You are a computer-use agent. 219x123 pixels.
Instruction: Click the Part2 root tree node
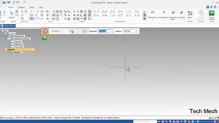5,31
